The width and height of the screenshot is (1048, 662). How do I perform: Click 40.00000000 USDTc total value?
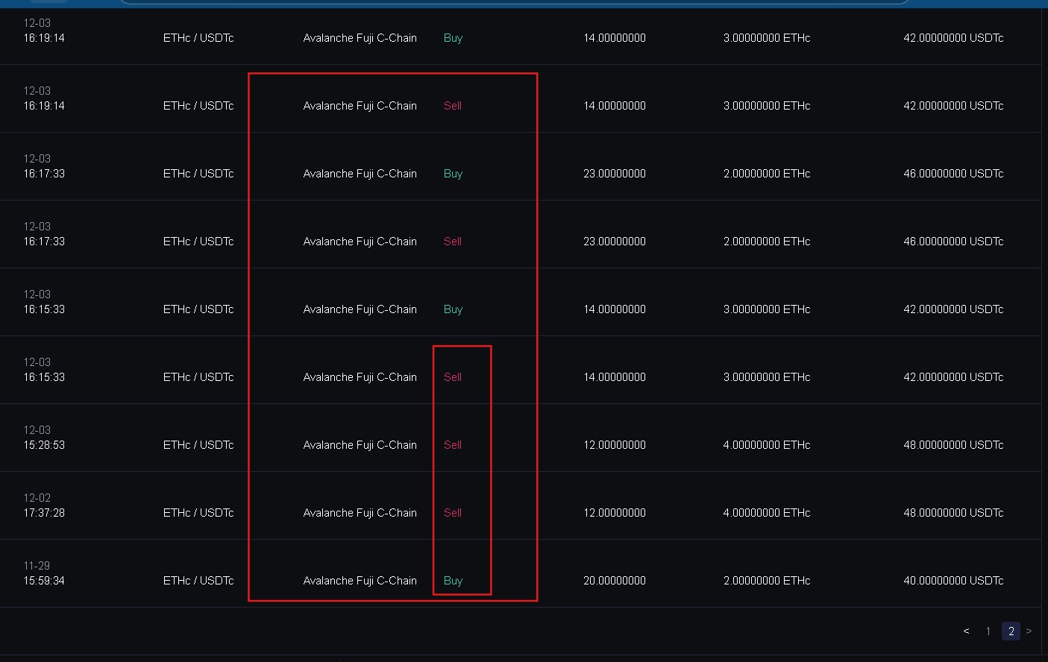(953, 581)
